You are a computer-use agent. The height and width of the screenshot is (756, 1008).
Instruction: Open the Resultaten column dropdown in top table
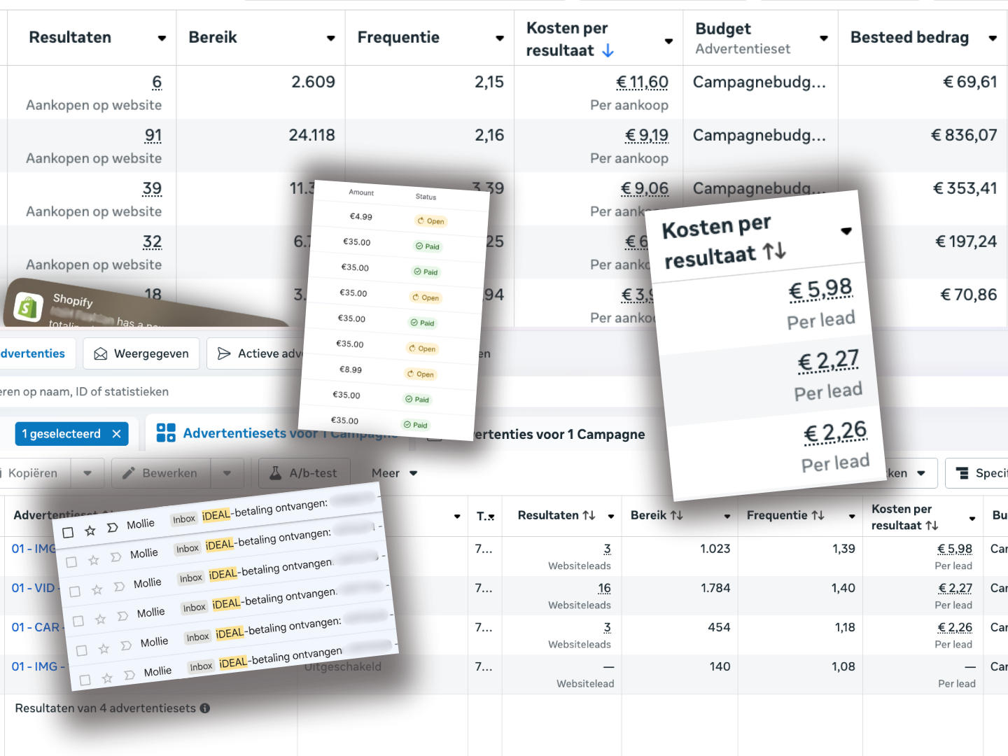pos(162,38)
